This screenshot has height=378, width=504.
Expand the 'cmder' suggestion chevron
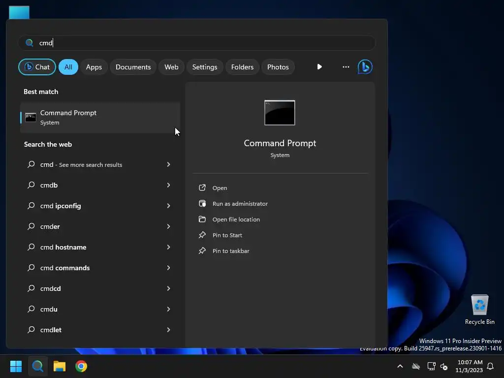[168, 226]
